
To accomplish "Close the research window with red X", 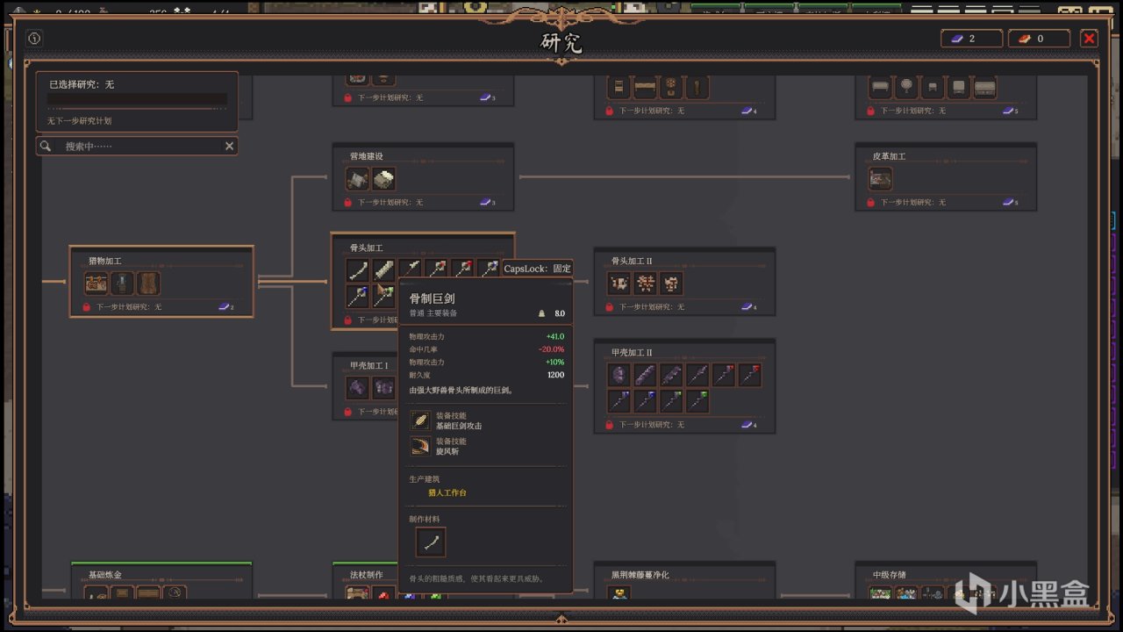I will [1089, 39].
